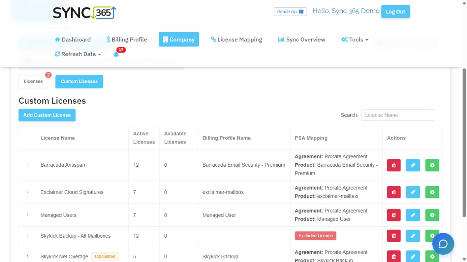
Task: Delete the Skykick Net Overage license
Action: click(x=394, y=256)
